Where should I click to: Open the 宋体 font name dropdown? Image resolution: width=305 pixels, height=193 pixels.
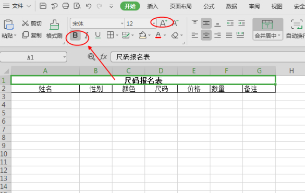[122, 23]
